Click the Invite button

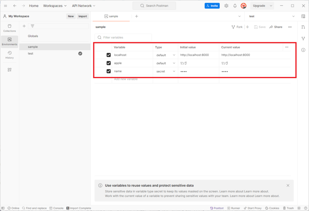(x=212, y=6)
